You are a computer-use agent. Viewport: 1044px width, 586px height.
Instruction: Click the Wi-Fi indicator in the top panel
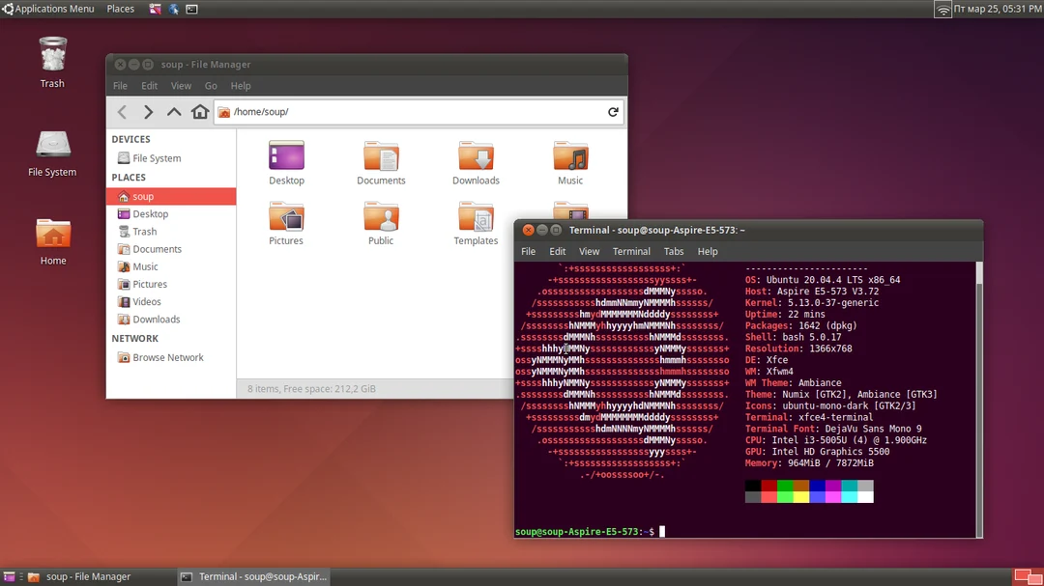pos(943,9)
